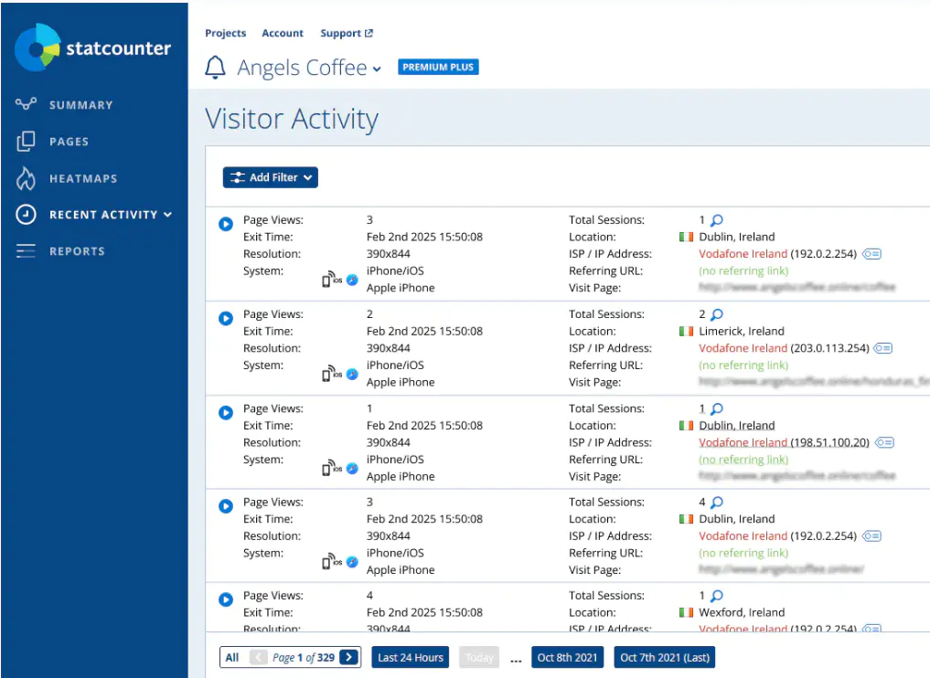The image size is (930, 678).
Task: Magnify Limerick visitor's total sessions
Action: (x=717, y=314)
